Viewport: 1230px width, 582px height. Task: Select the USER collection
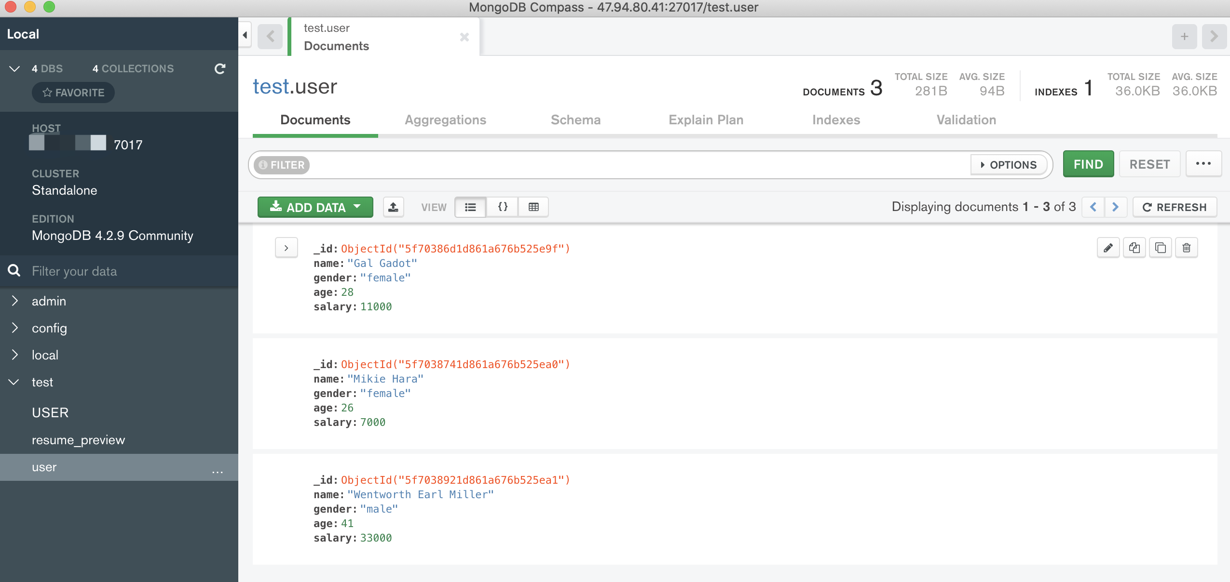point(50,413)
